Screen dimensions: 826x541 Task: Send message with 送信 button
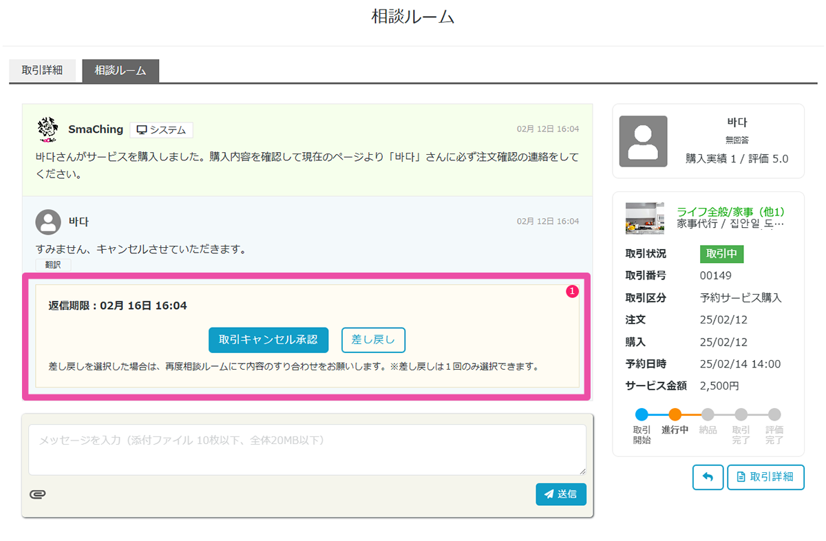coord(561,494)
